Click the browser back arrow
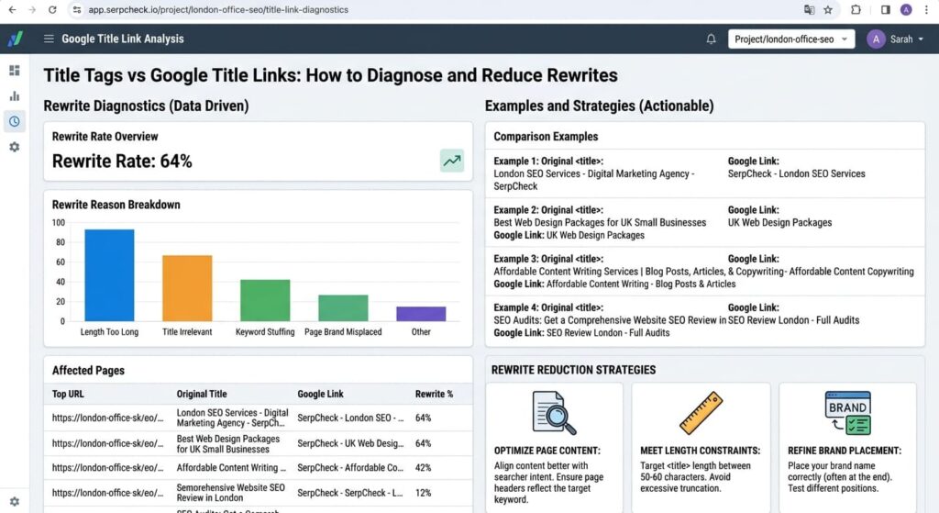The height and width of the screenshot is (513, 939). (12, 9)
